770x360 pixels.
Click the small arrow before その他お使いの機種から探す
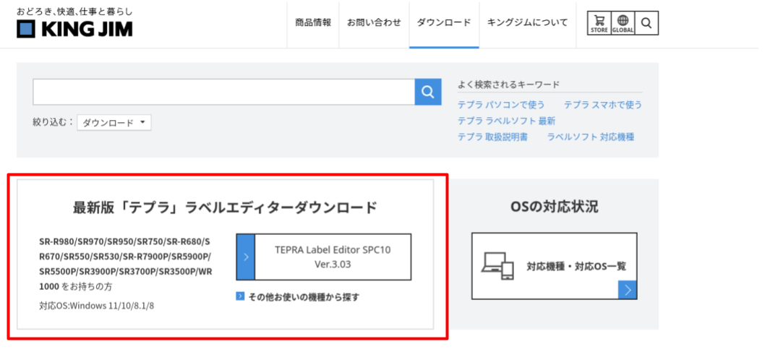pos(240,296)
